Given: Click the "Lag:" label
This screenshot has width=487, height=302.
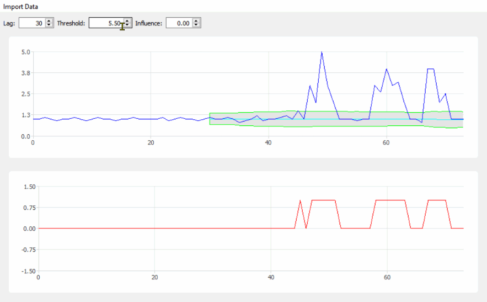Looking at the screenshot, I should point(9,23).
